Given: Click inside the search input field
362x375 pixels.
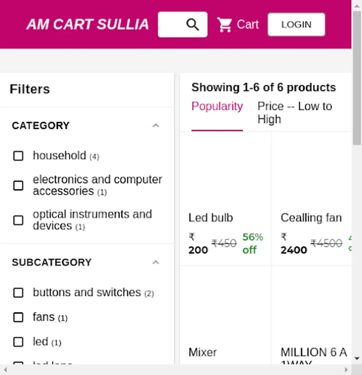Looking at the screenshot, I should (171, 25).
